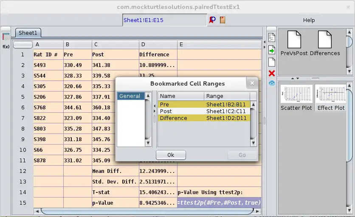Expand side panel with right-pointing splitter arrow
This screenshot has height=217, width=355.
tap(264, 47)
